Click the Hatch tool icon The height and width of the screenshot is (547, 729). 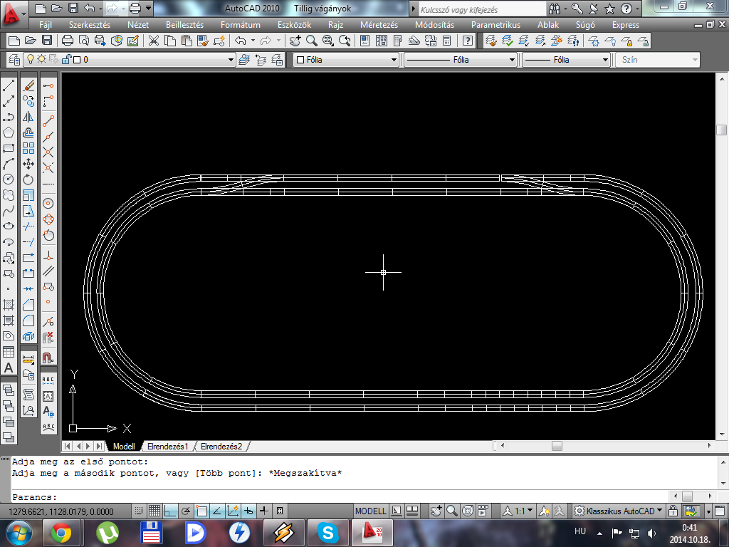point(9,305)
